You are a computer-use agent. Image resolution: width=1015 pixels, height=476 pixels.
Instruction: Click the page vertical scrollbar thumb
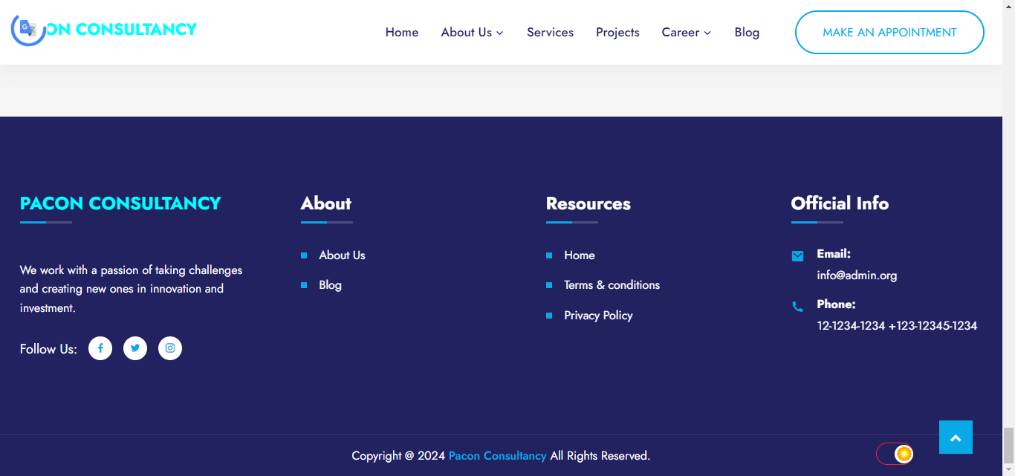(x=1008, y=446)
